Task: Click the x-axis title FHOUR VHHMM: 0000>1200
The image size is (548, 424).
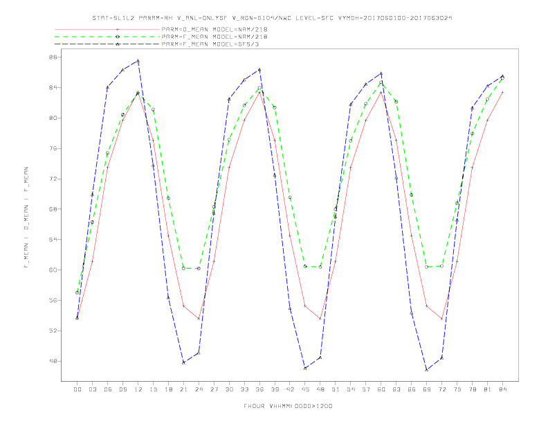Action: point(288,406)
